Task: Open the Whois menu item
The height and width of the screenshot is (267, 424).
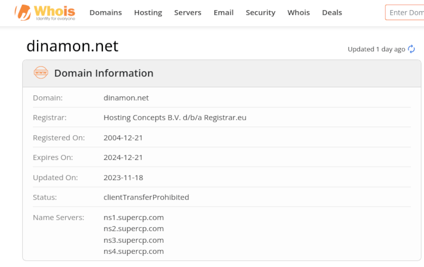Action: (x=298, y=12)
